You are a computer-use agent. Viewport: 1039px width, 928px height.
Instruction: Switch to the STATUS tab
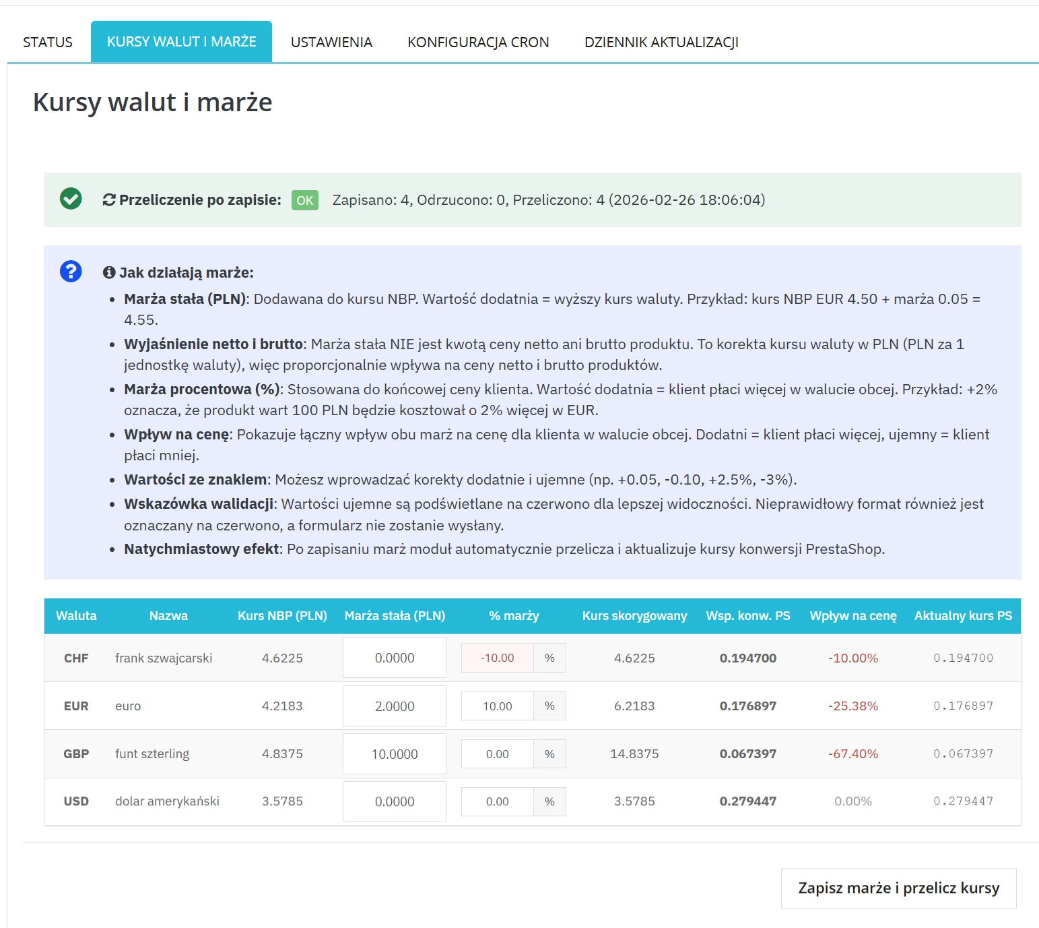47,41
